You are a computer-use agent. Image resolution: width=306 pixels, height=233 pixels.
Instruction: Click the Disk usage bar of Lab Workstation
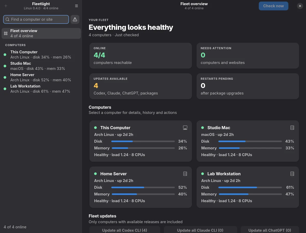point(250,187)
